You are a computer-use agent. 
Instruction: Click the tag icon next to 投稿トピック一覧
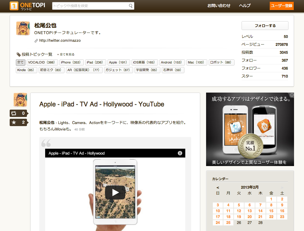pos(18,54)
